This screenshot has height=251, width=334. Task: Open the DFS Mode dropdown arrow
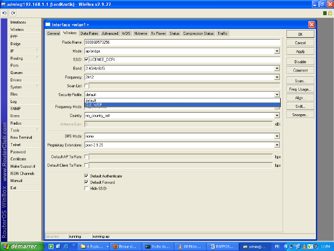pyautogui.click(x=277, y=136)
